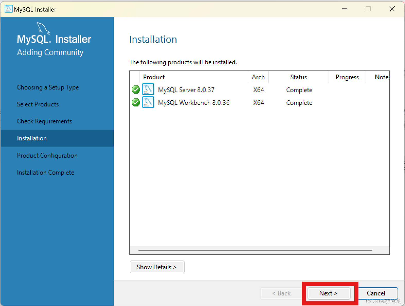Click Complete status for MySQL Server

click(299, 90)
